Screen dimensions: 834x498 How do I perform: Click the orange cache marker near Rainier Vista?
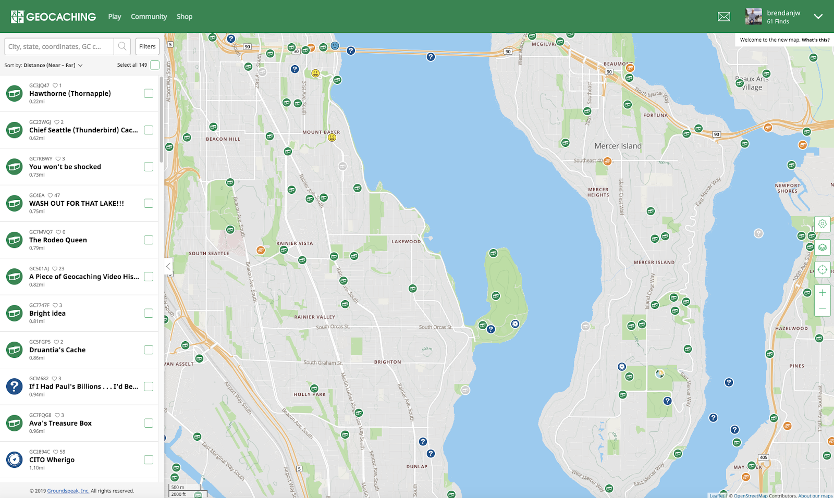coord(261,250)
